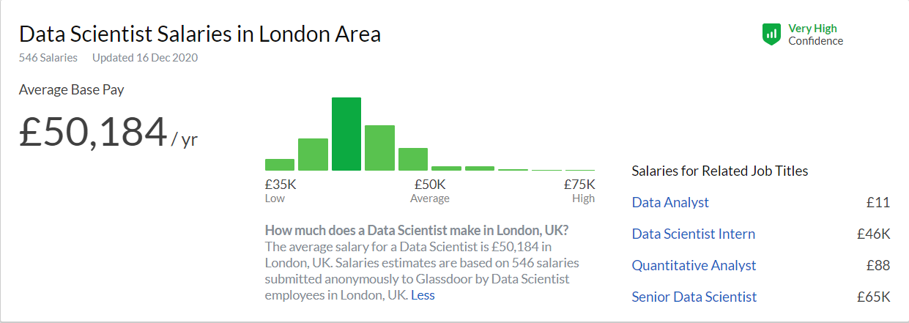909x323 pixels.
Task: Open the Quantitative Analyst salary link
Action: (x=694, y=265)
